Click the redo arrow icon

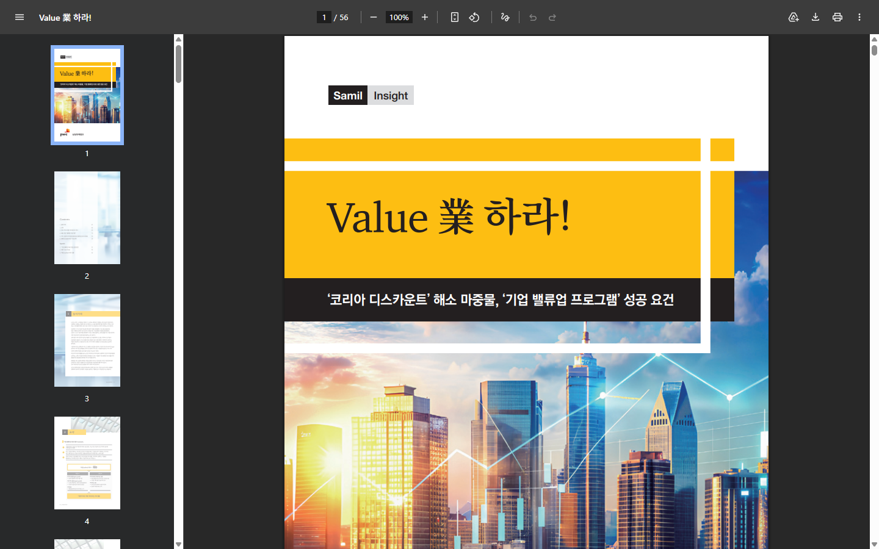[552, 17]
